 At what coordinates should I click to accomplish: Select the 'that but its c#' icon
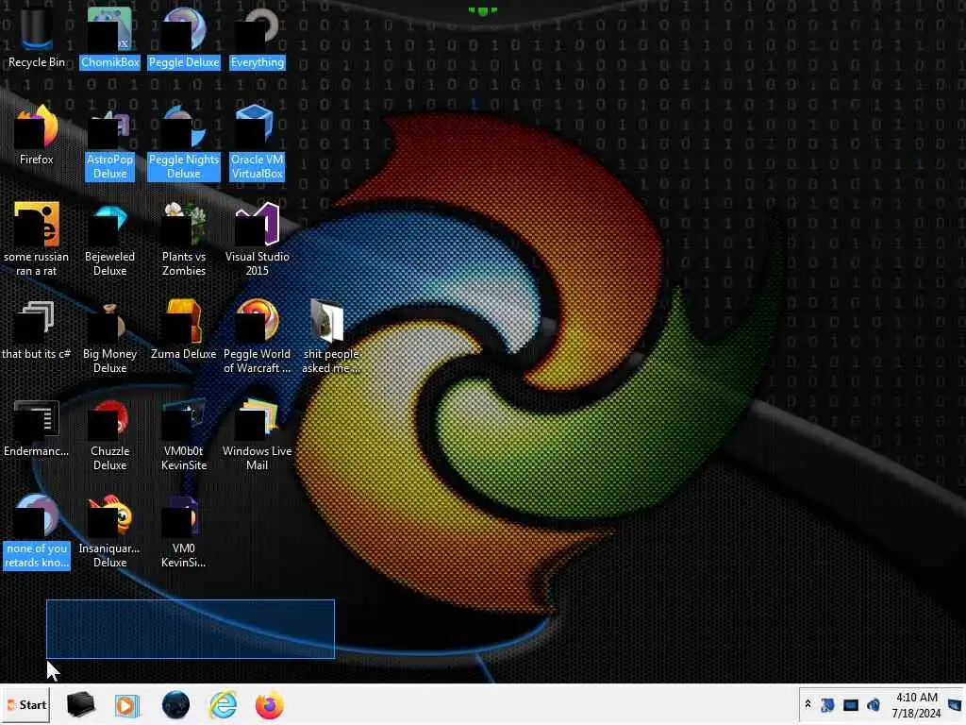(x=37, y=329)
